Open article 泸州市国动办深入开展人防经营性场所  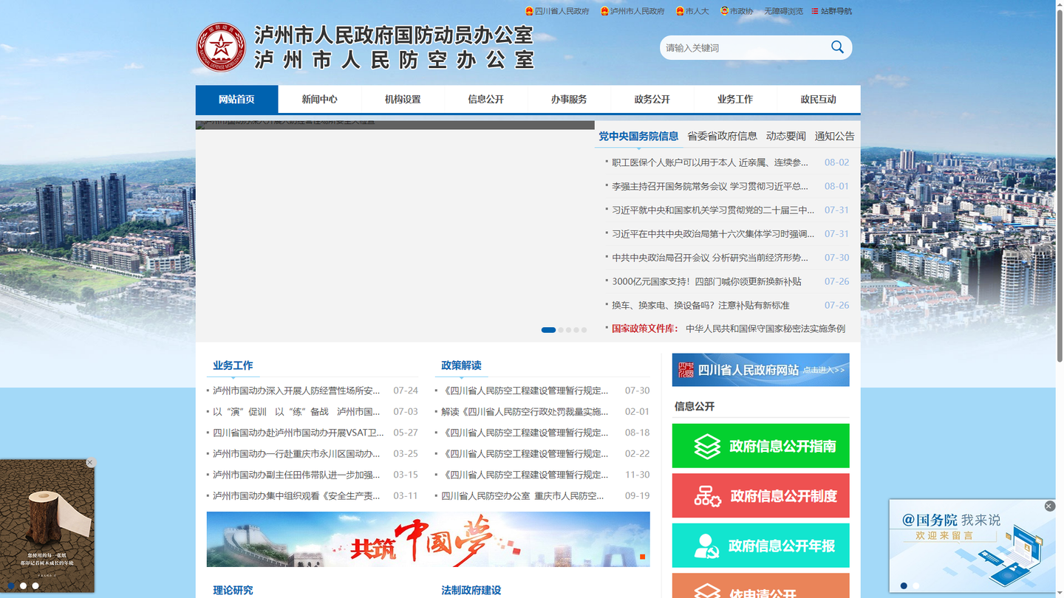[296, 391]
